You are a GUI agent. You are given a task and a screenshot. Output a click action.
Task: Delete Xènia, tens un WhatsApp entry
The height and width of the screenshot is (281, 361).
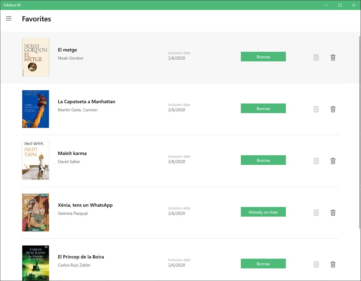coord(332,212)
